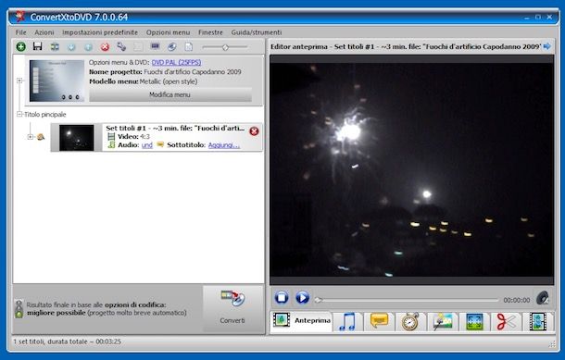The width and height of the screenshot is (565, 360).
Task: Click the document page toolbar icon
Action: [x=189, y=47]
